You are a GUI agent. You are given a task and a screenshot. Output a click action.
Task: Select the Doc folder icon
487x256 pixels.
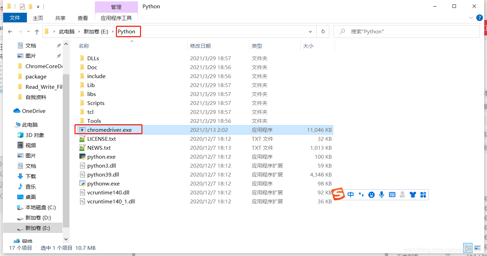tap(82, 67)
